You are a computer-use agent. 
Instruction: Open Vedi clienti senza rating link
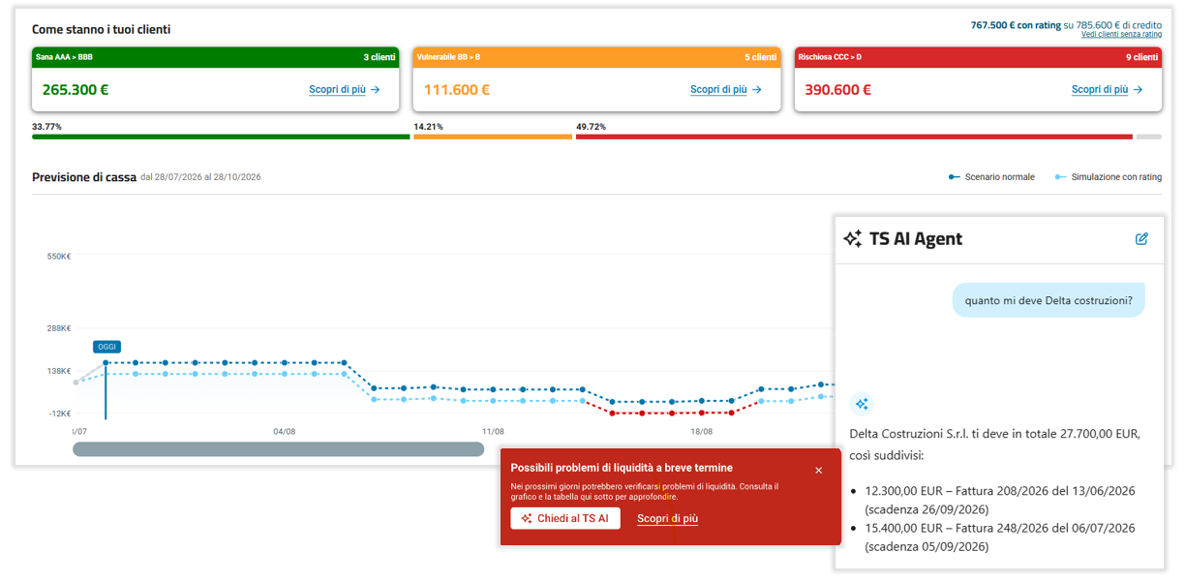pyautogui.click(x=1121, y=34)
